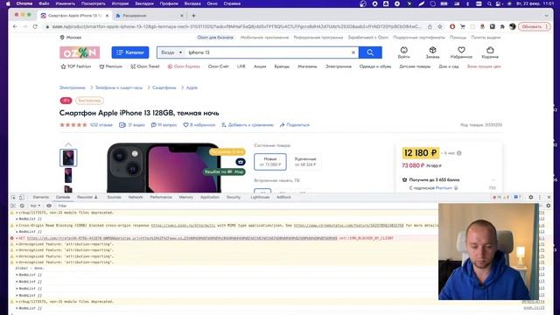The height and width of the screenshot is (315, 560).
Task: Expand the crbug/1173575 warning message
Action: pos(17,213)
